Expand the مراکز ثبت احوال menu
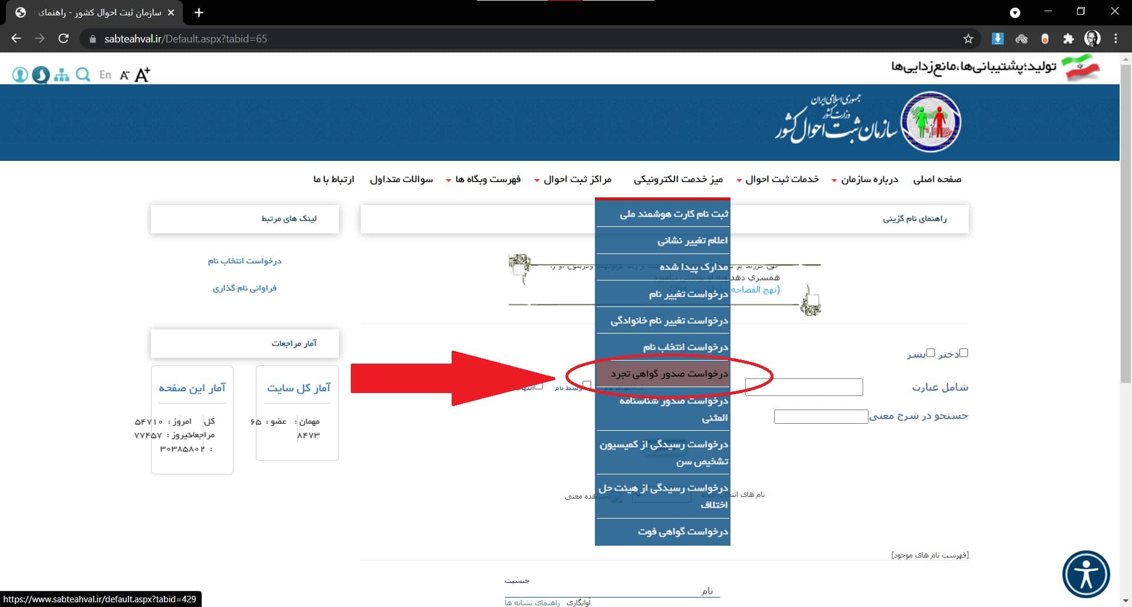Viewport: 1132px width, 607px height. coord(573,179)
